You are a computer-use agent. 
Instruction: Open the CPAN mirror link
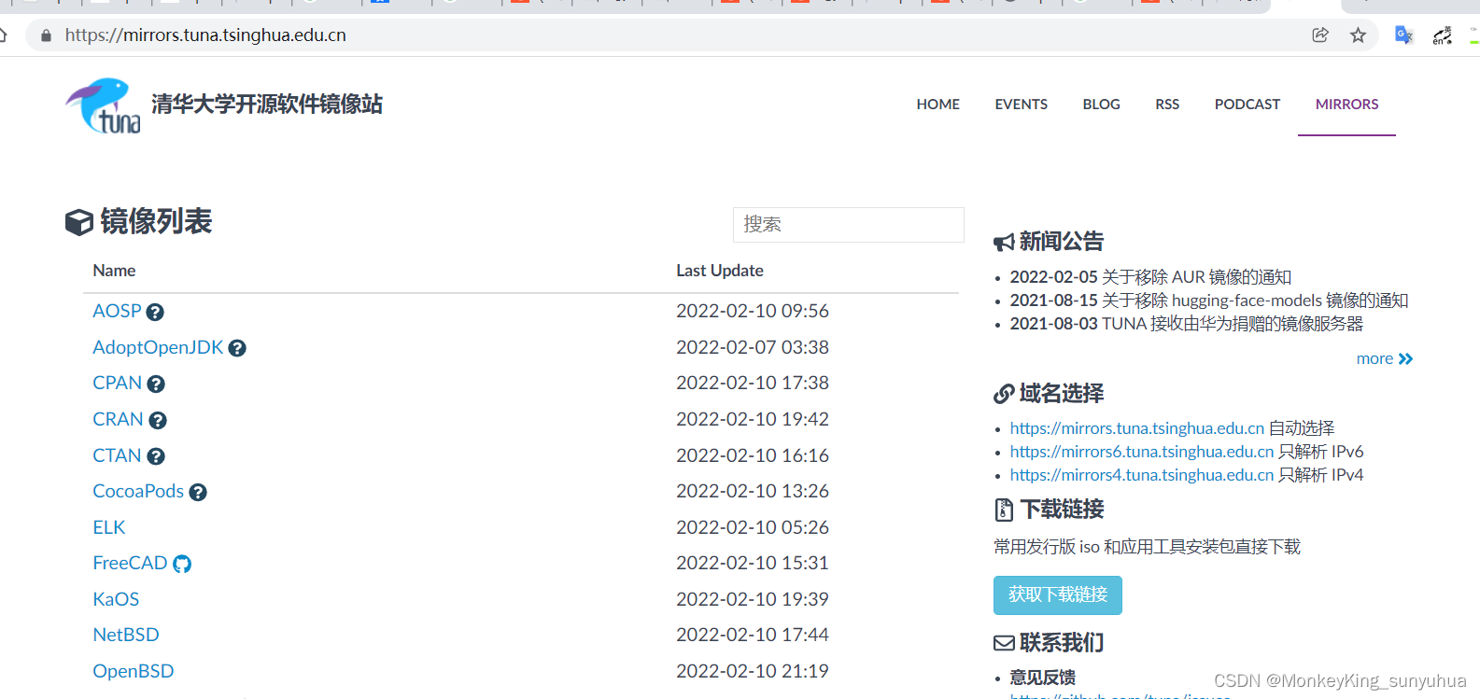click(117, 383)
